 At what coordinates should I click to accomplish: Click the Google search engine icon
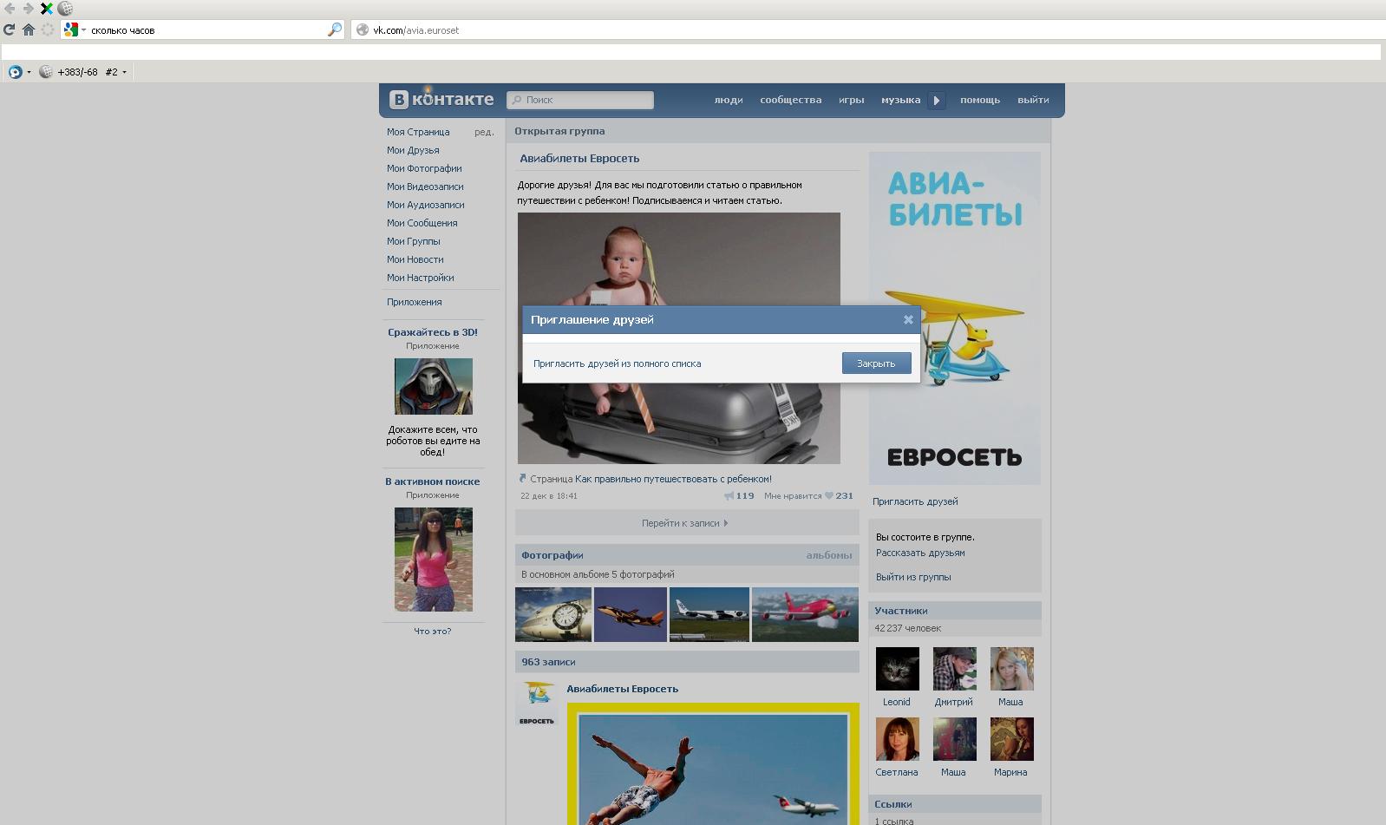71,29
